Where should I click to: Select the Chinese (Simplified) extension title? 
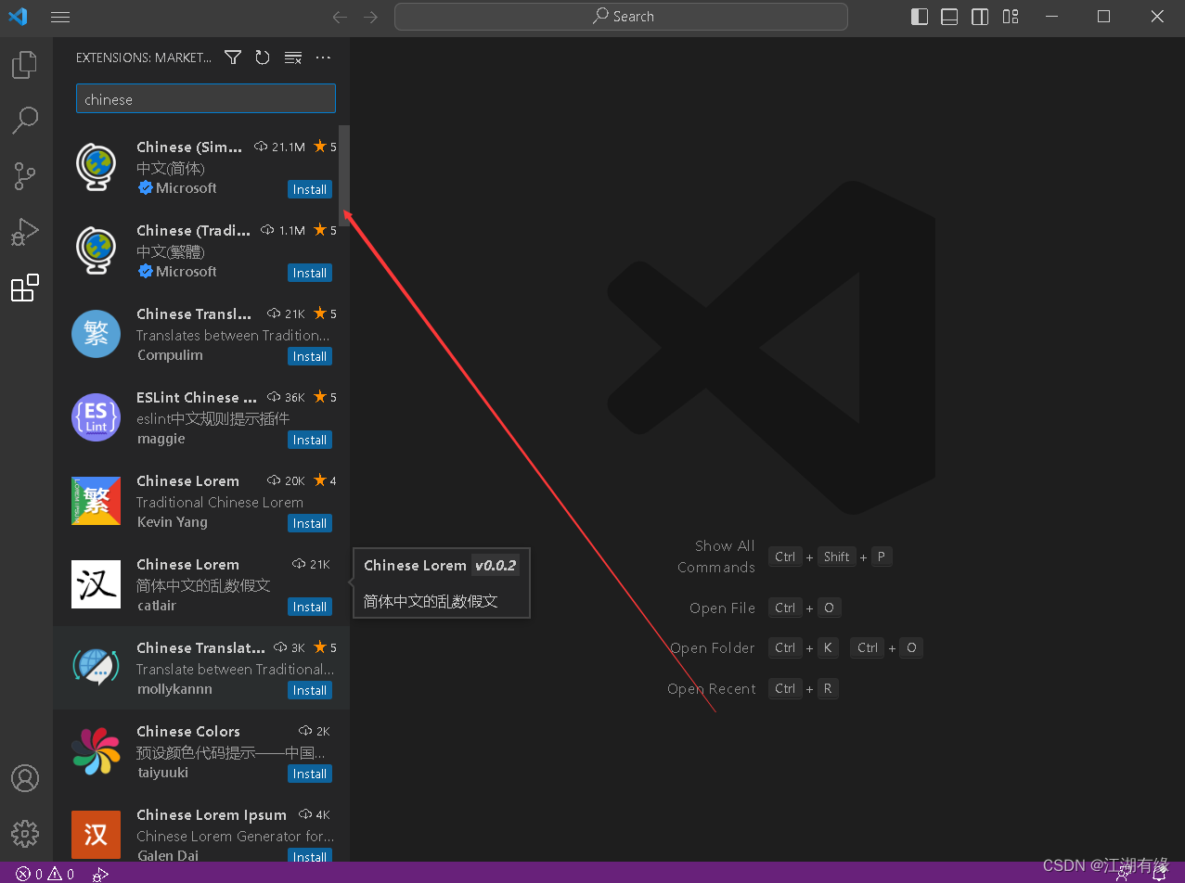tap(189, 147)
